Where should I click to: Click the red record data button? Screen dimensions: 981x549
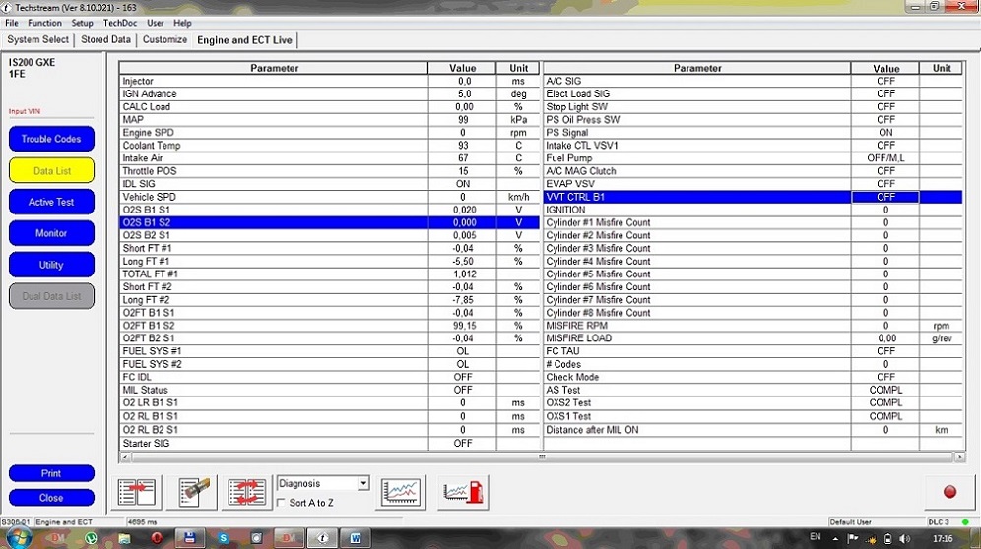coord(949,492)
